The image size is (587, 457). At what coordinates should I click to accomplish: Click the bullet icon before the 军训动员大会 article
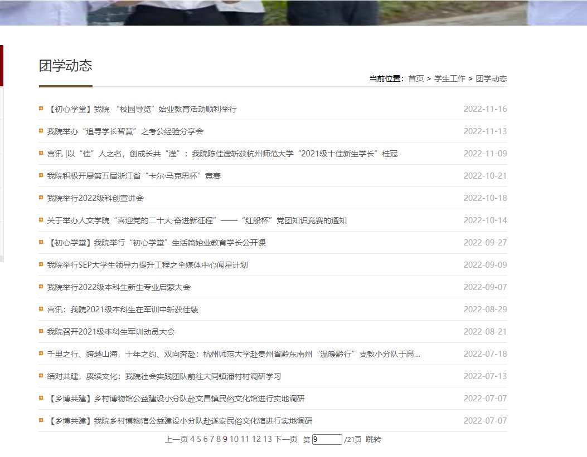pyautogui.click(x=40, y=332)
